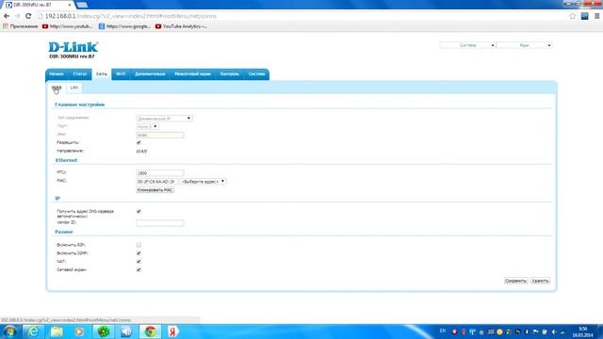Screen dimensions: 603x339
Task: Switch to the WAN sub-tab
Action: point(57,88)
